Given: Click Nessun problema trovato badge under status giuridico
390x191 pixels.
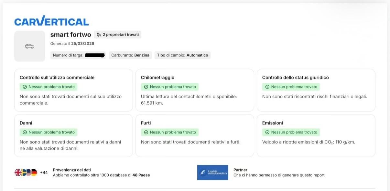Looking at the screenshot, I should tap(291, 87).
